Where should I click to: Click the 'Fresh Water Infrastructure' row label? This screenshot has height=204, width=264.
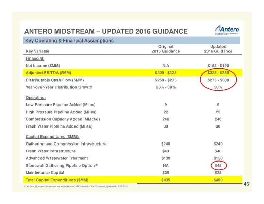pyautogui.click(x=50, y=151)
